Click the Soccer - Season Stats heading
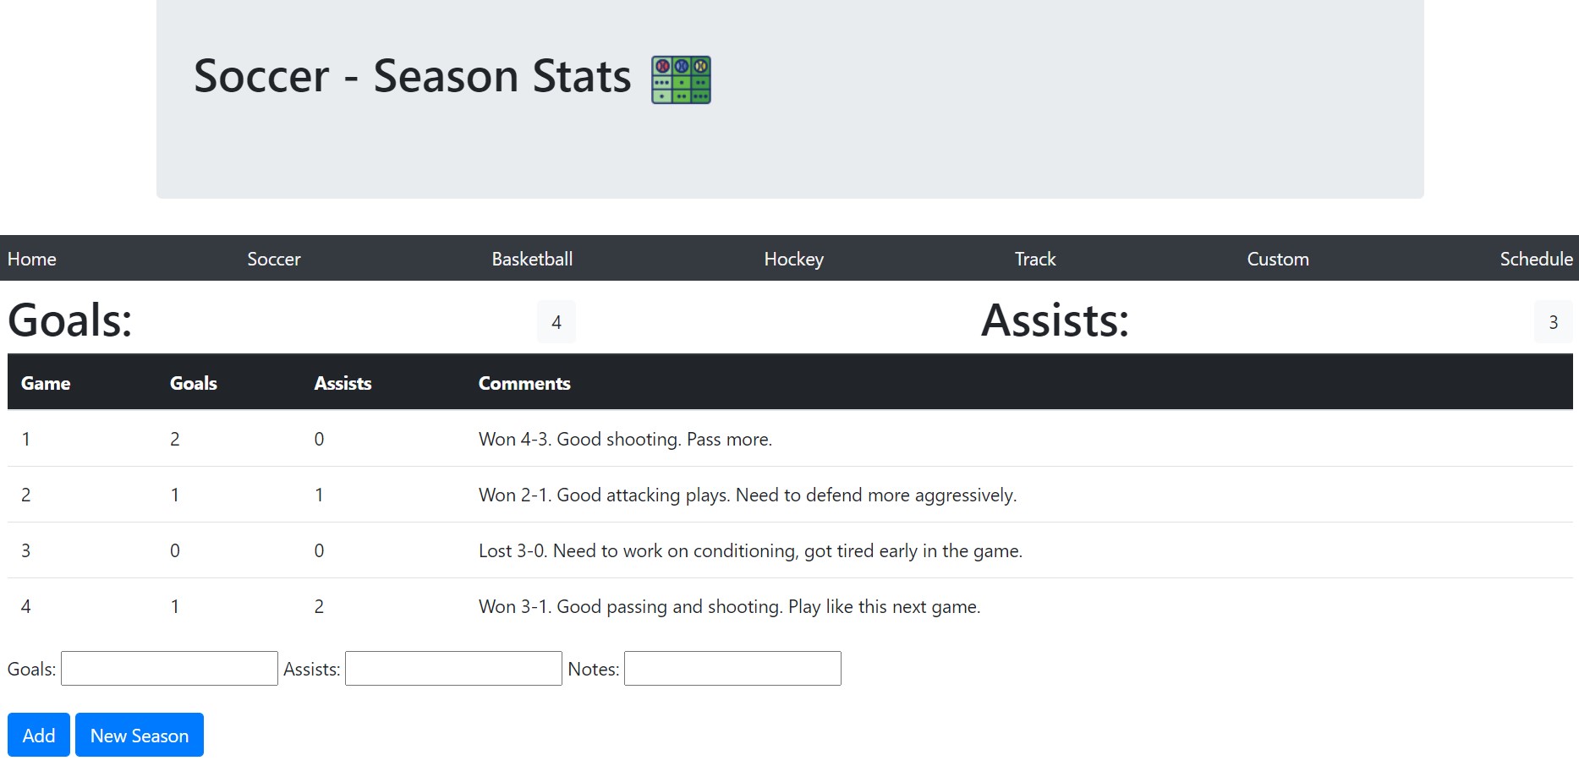This screenshot has height=766, width=1579. tap(412, 76)
